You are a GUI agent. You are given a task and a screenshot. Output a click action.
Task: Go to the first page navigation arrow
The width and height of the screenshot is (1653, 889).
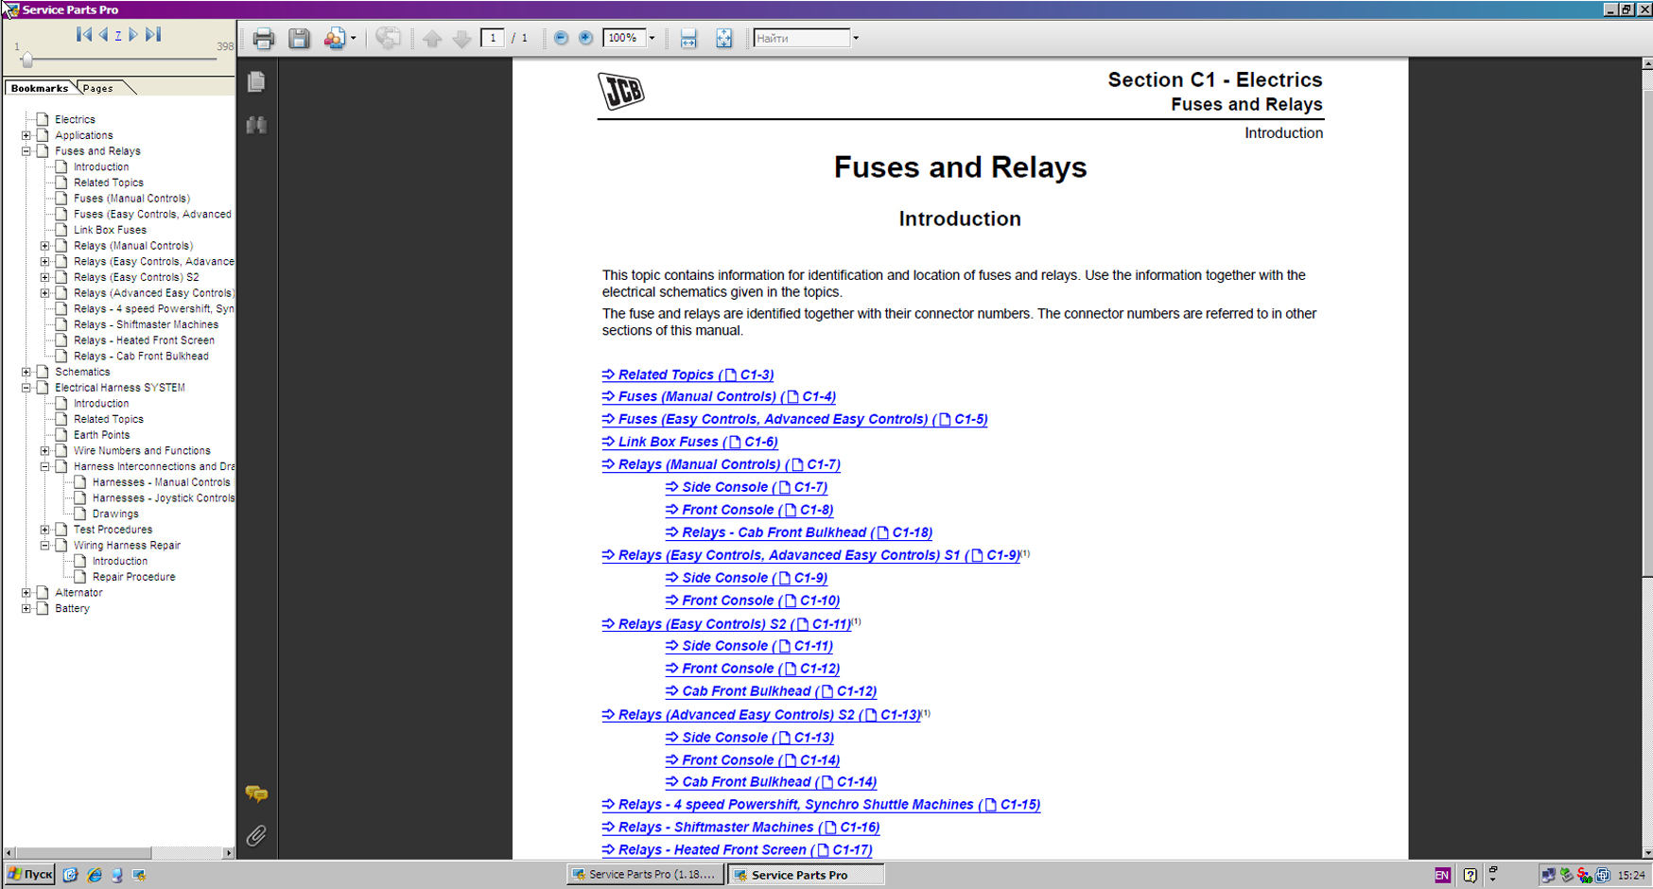83,35
